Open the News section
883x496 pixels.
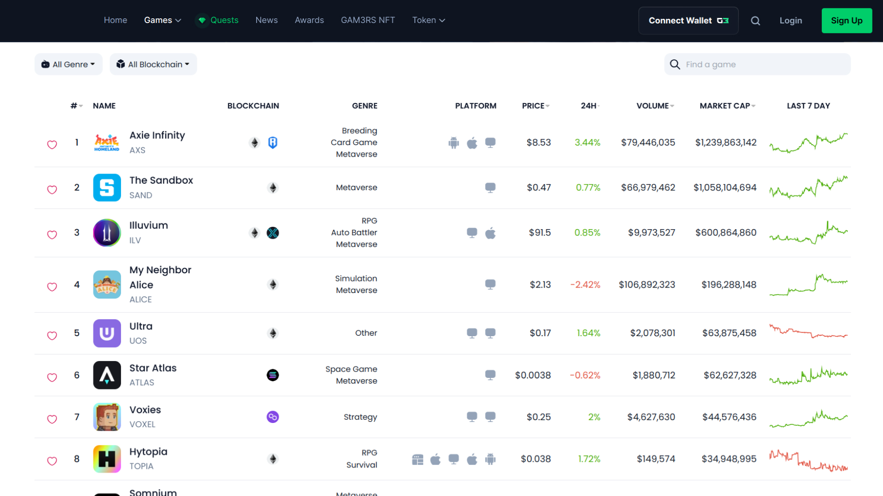pos(267,20)
